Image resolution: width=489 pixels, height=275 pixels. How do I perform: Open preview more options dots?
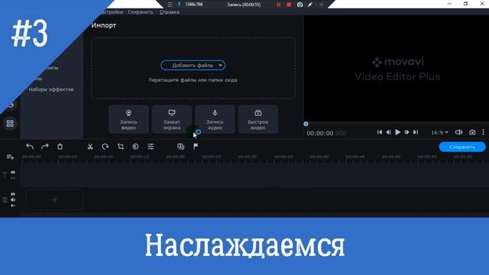[x=483, y=132]
